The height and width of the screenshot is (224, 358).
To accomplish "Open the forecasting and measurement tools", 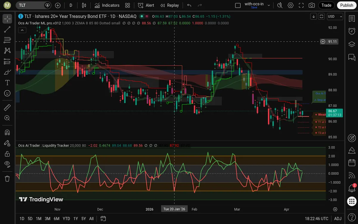I will click(x=7, y=61).
